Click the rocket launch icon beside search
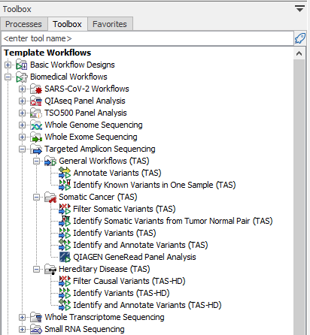Viewport: 310px width, 335px height. click(x=300, y=38)
